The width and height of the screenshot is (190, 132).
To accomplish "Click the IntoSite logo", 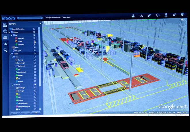I will click(9, 18).
